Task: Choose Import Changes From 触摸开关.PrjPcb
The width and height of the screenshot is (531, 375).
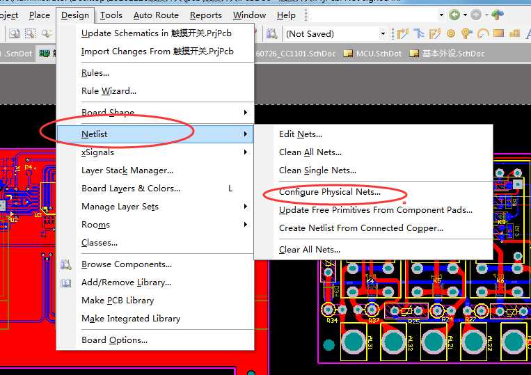Action: pyautogui.click(x=157, y=51)
